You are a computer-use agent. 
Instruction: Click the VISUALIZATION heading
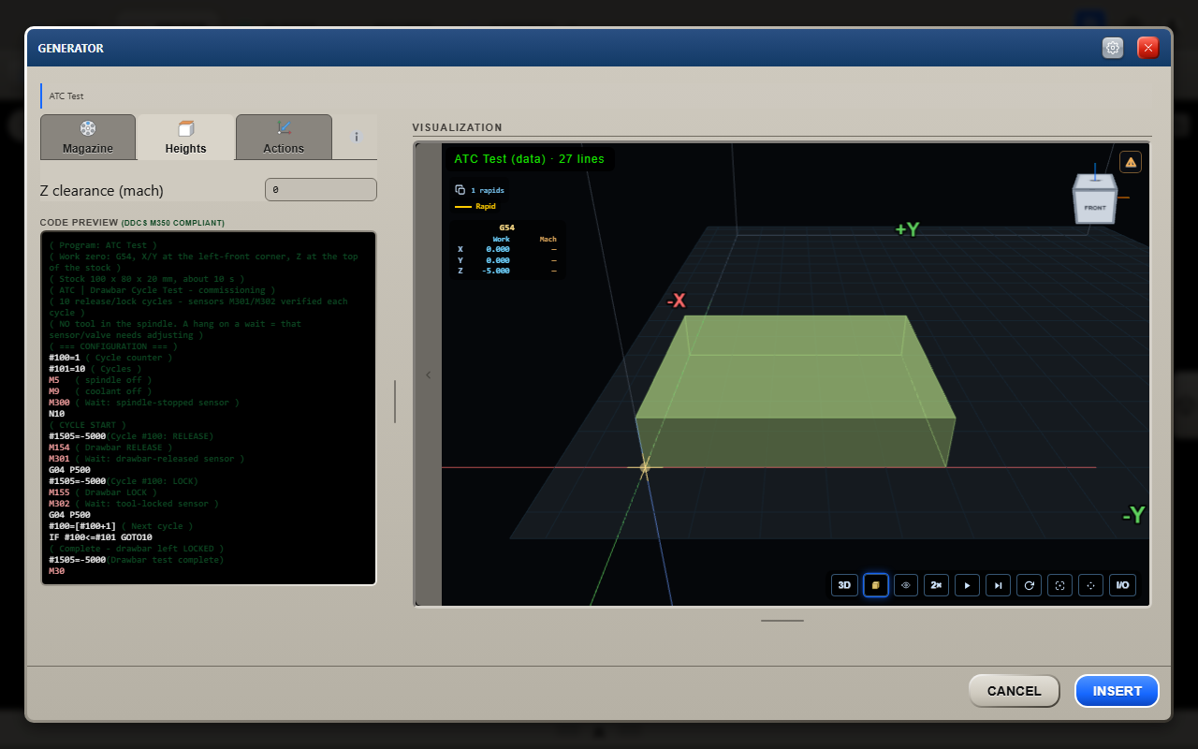[457, 127]
